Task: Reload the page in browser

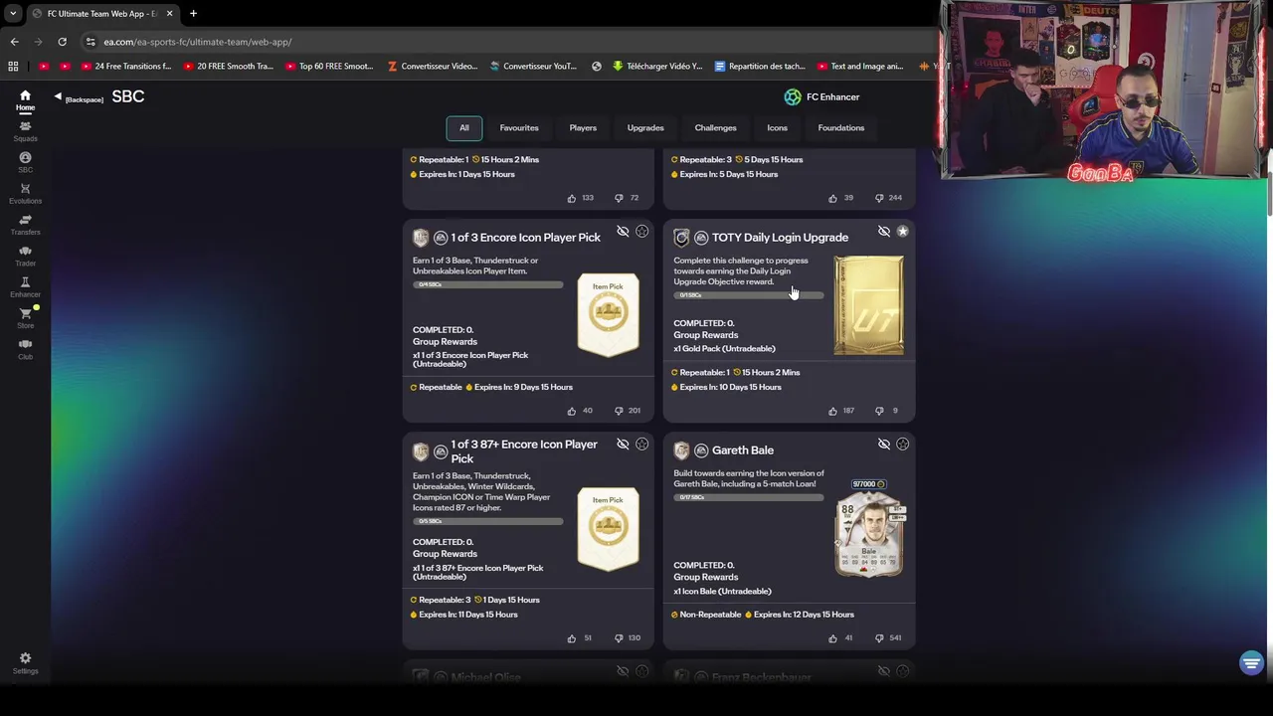Action: pos(62,42)
